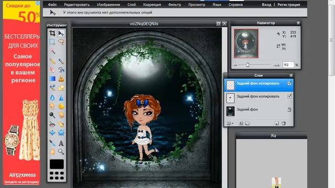This screenshot has height=188, width=335.
Task: Open the Язык menu
Action: [x=217, y=5]
